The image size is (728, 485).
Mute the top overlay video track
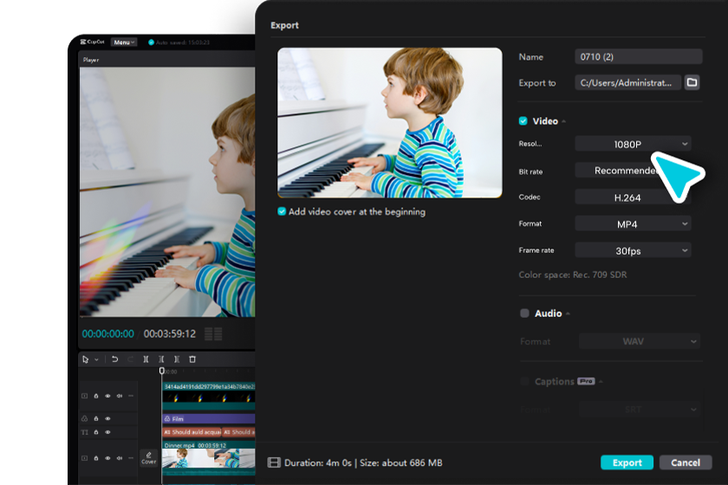click(x=120, y=396)
